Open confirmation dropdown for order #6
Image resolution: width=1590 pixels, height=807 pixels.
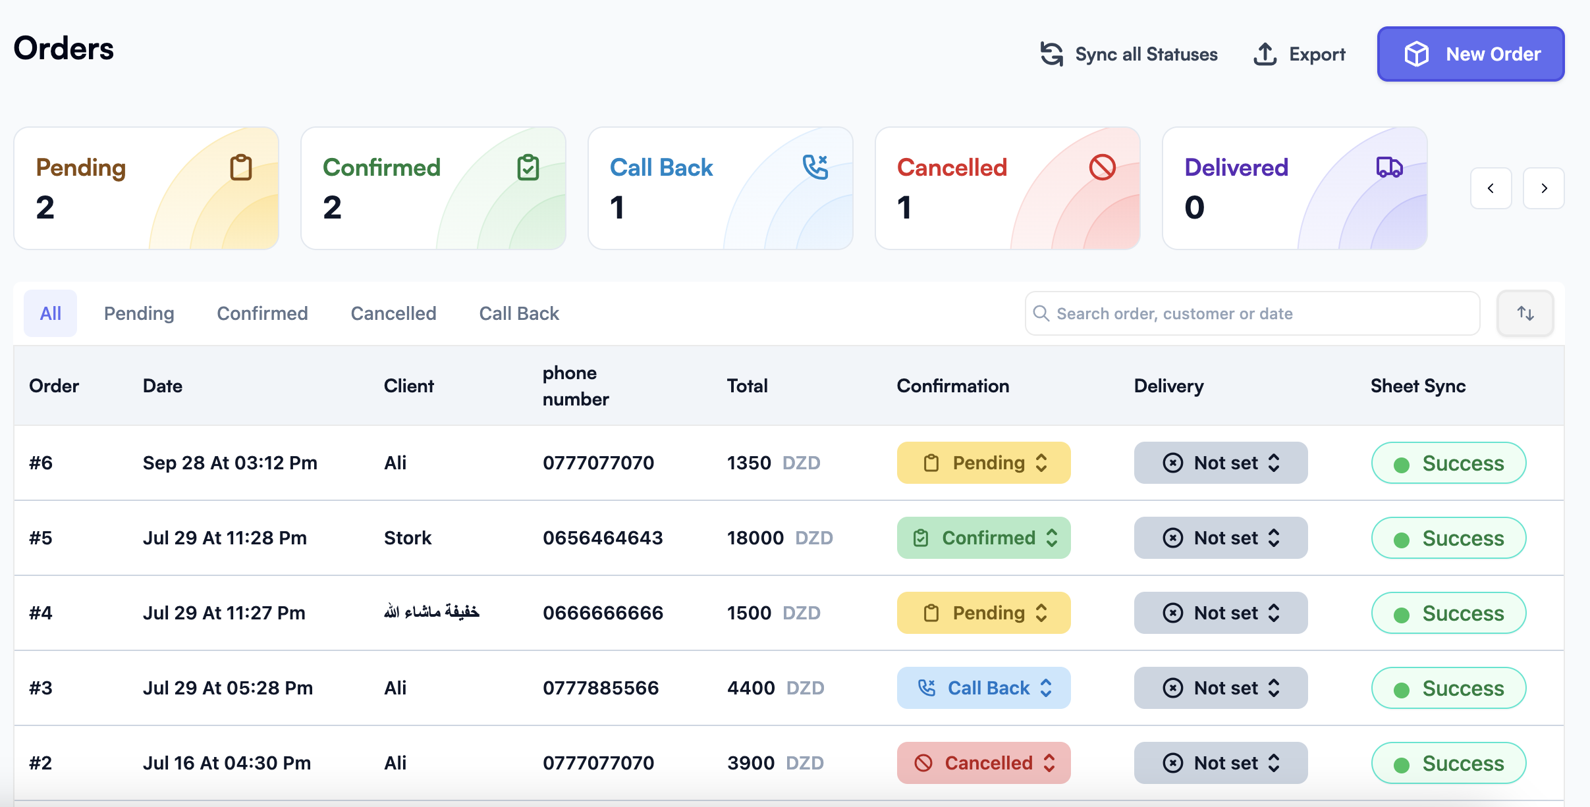coord(983,463)
